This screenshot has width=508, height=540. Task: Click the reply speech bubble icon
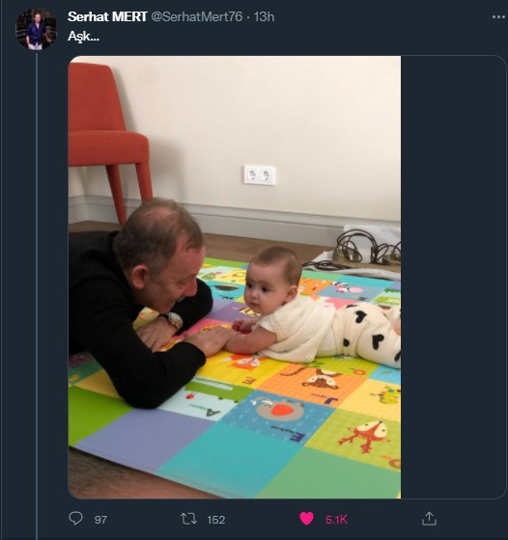tap(76, 519)
